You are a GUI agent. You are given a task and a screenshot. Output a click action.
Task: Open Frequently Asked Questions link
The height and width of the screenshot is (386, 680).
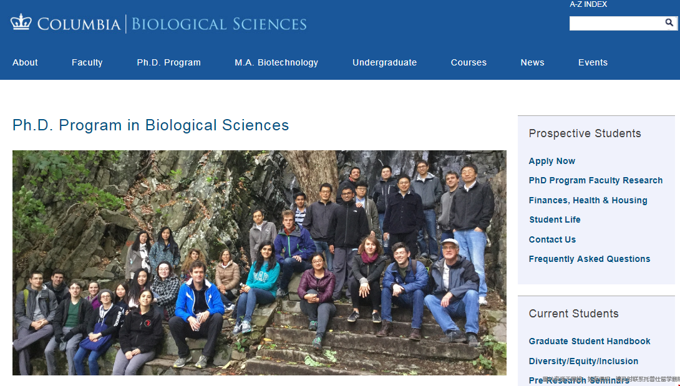(x=589, y=259)
